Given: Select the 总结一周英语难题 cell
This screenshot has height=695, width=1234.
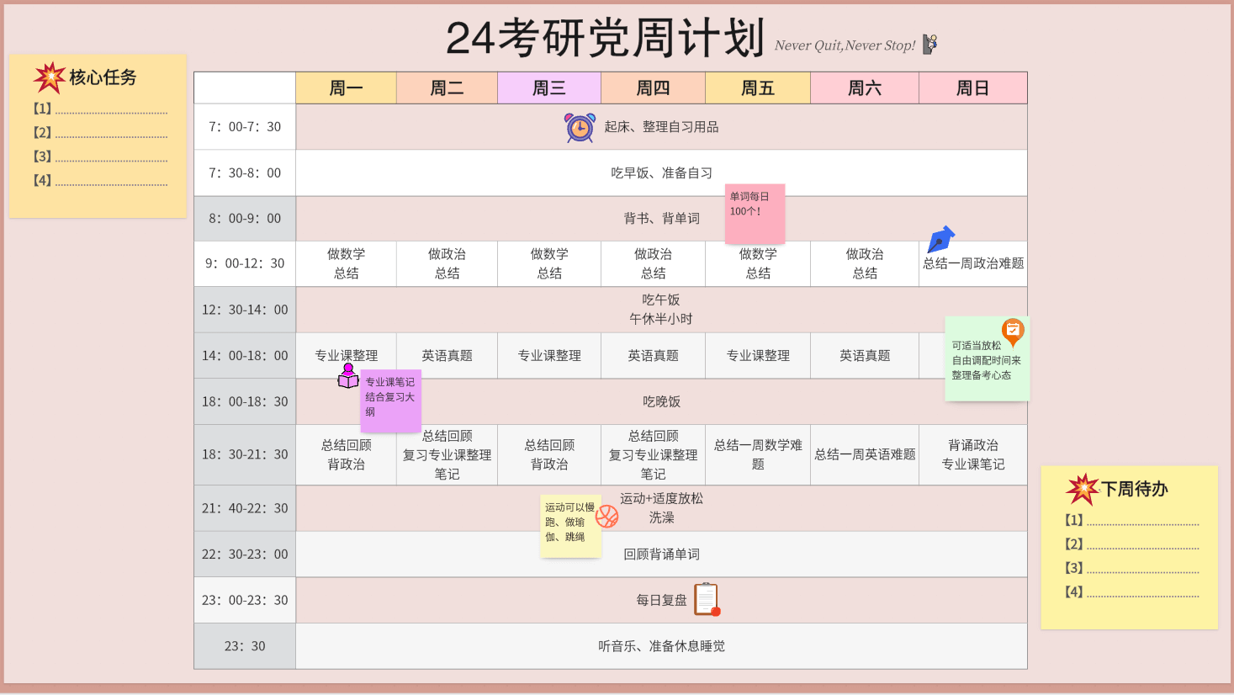Looking at the screenshot, I should pos(865,454).
